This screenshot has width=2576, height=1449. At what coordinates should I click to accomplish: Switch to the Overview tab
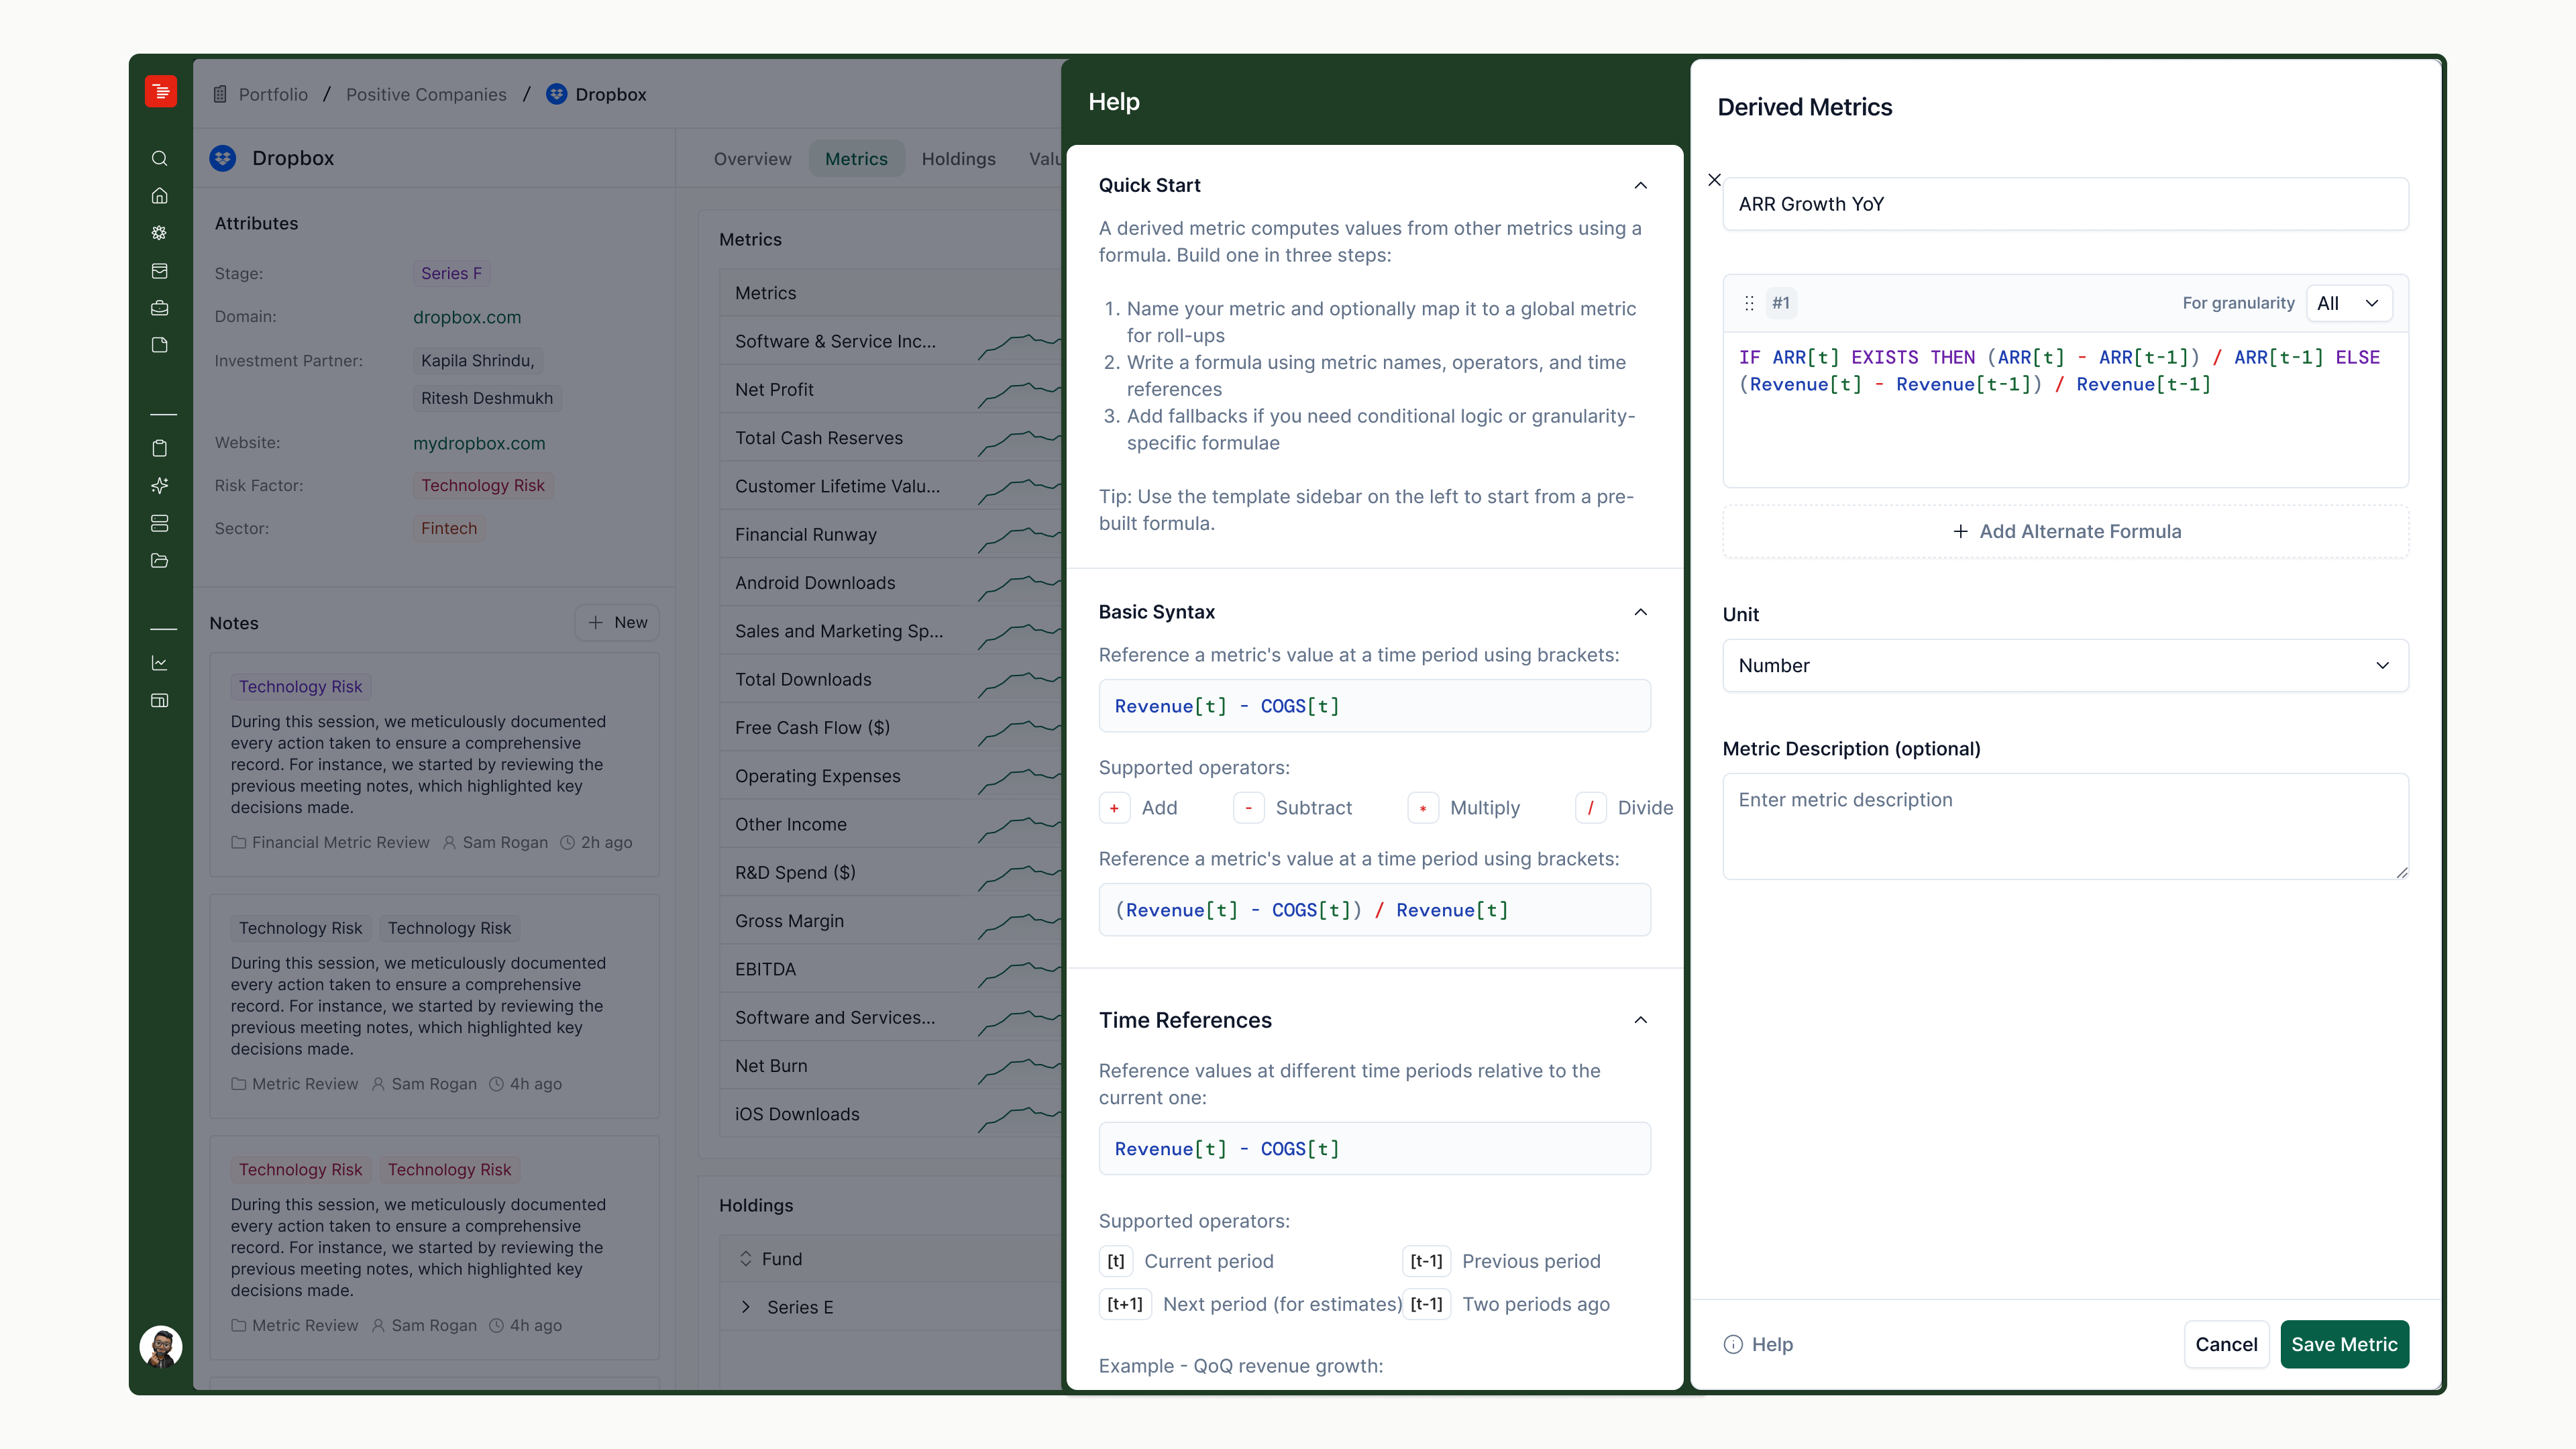[x=752, y=159]
